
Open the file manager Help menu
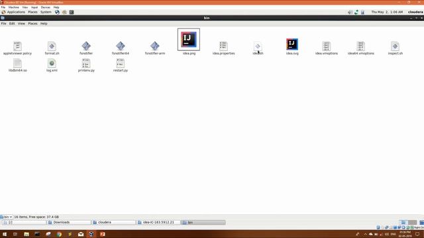click(x=44, y=24)
